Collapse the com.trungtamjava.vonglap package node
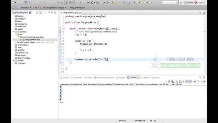The image size is (218, 123). pos(19,37)
